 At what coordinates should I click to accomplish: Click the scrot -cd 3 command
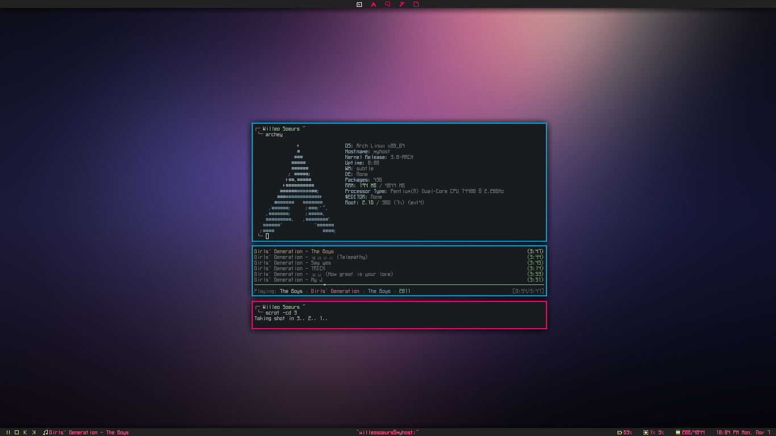(x=281, y=313)
